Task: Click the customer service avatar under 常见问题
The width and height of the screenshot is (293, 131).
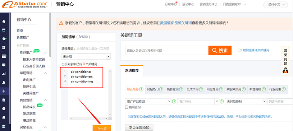Action: pyautogui.click(x=285, y=71)
